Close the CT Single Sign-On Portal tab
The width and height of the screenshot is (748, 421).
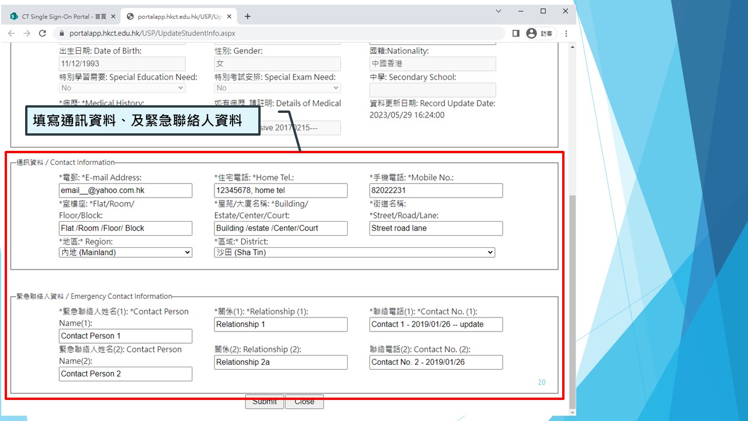pyautogui.click(x=113, y=16)
